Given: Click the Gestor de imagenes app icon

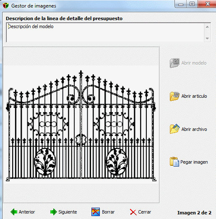Looking at the screenshot, I should [6, 6].
